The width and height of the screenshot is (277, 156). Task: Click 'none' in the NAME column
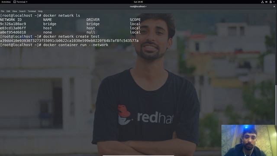coord(48,32)
